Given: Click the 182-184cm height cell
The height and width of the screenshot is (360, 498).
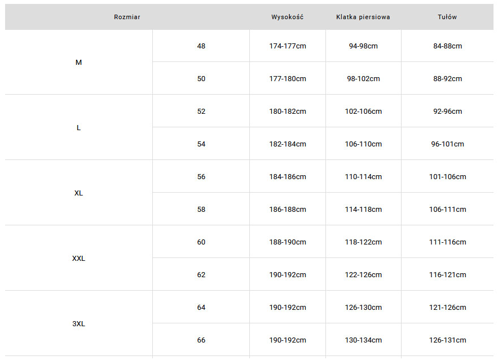Looking at the screenshot, I should click(288, 144).
